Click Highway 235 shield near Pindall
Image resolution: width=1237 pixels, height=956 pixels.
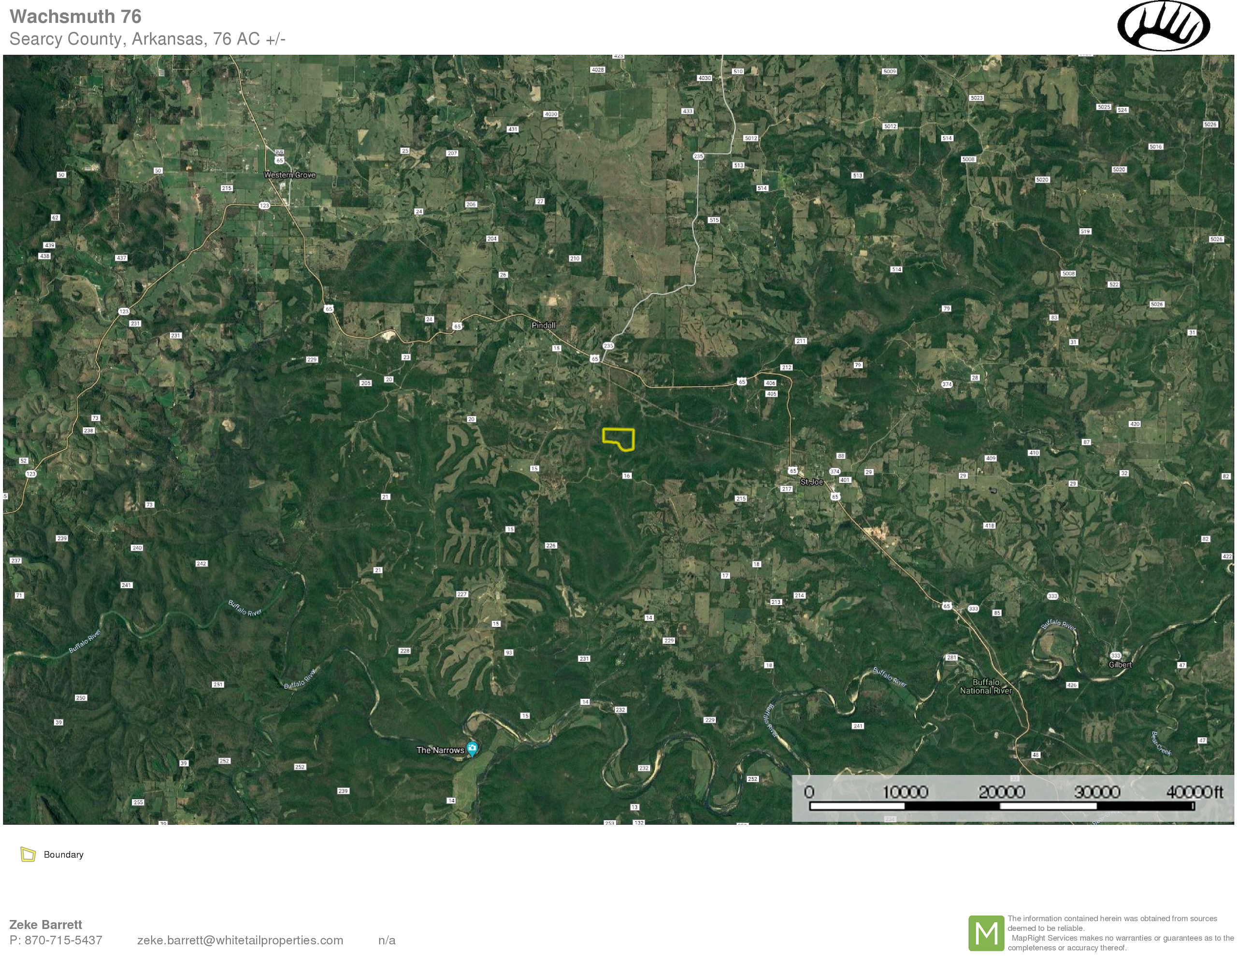[608, 345]
